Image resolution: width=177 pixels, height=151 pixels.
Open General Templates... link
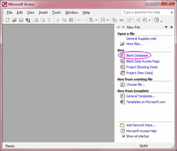click(141, 96)
